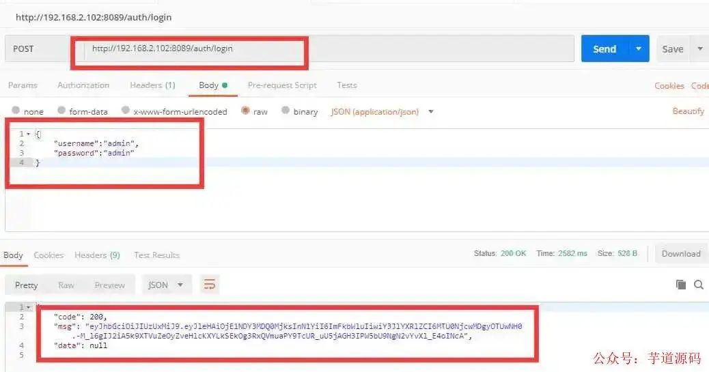Select the request Body tab
Screen dimensions: 709x372
pyautogui.click(x=213, y=85)
